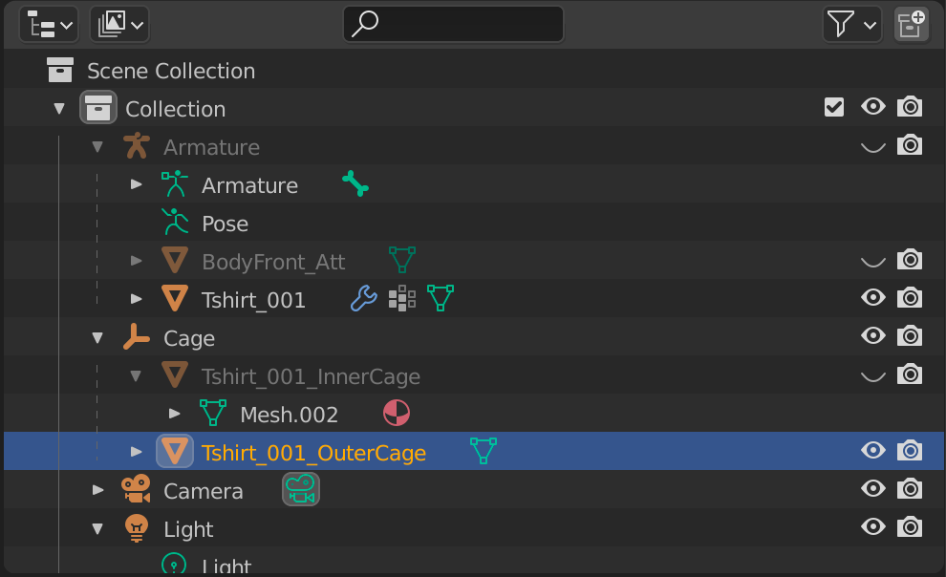Viewport: 946px width, 577px height.
Task: Show Tshirt_001_InnerCage in the viewport
Action: 872,375
